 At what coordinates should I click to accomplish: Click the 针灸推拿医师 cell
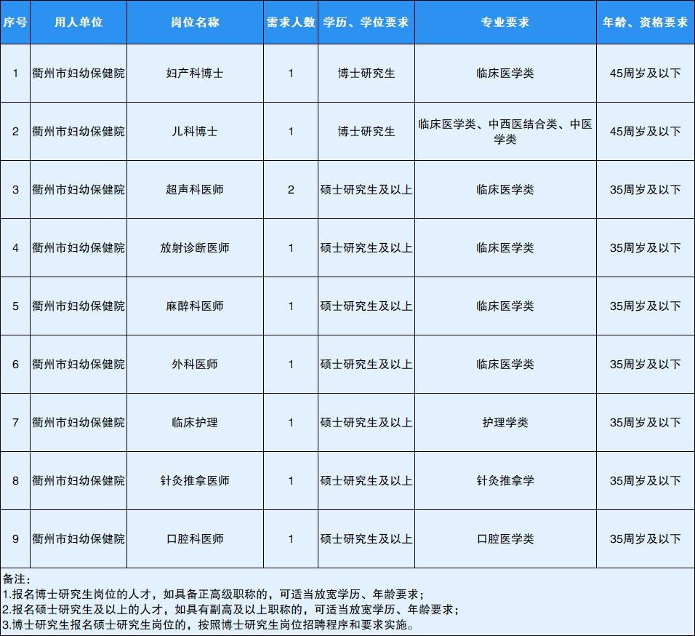click(x=195, y=481)
